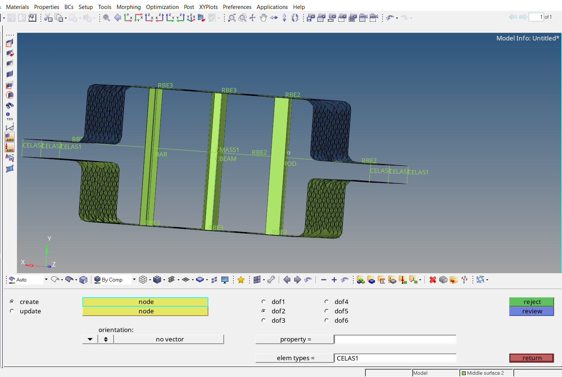Choose the dof5 radio option
Viewport: 562px width, 377px height.
[327, 311]
